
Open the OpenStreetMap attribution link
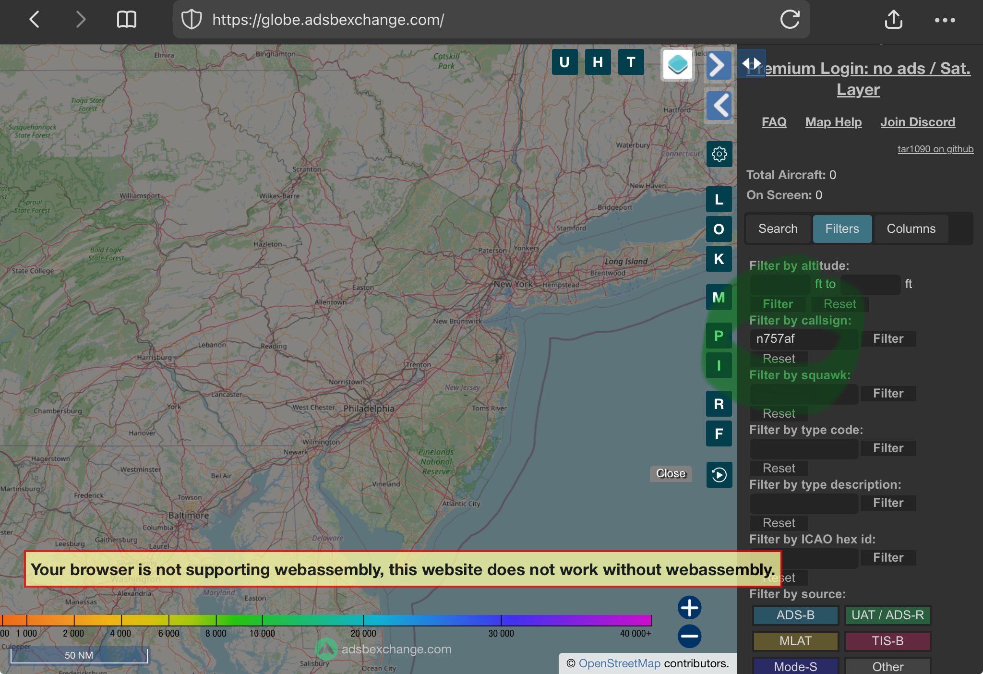point(620,663)
